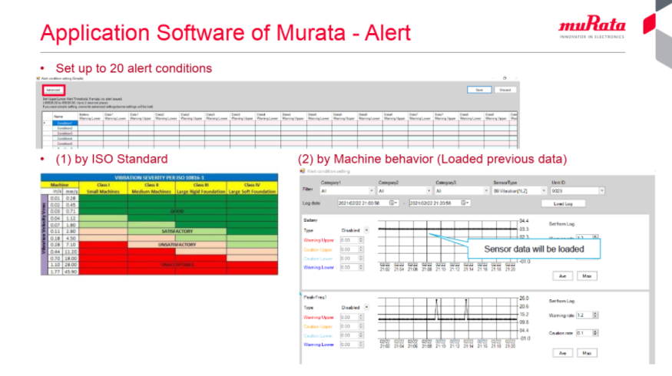
Task: Open the Category2 filter dropdown
Action: pos(429,191)
